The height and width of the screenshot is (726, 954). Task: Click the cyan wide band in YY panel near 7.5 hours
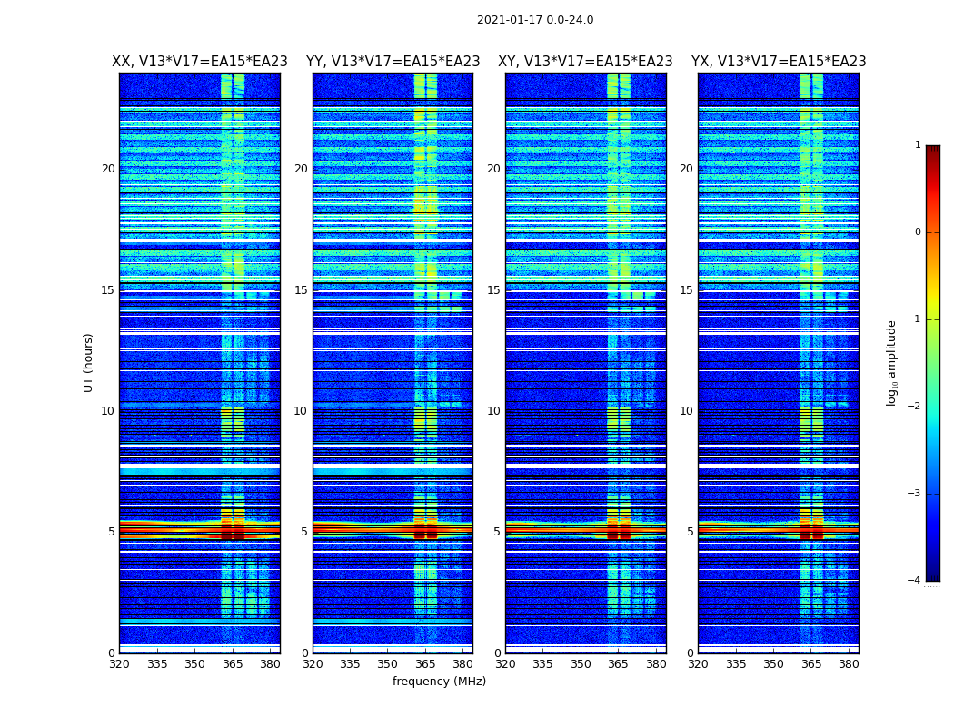(x=393, y=469)
